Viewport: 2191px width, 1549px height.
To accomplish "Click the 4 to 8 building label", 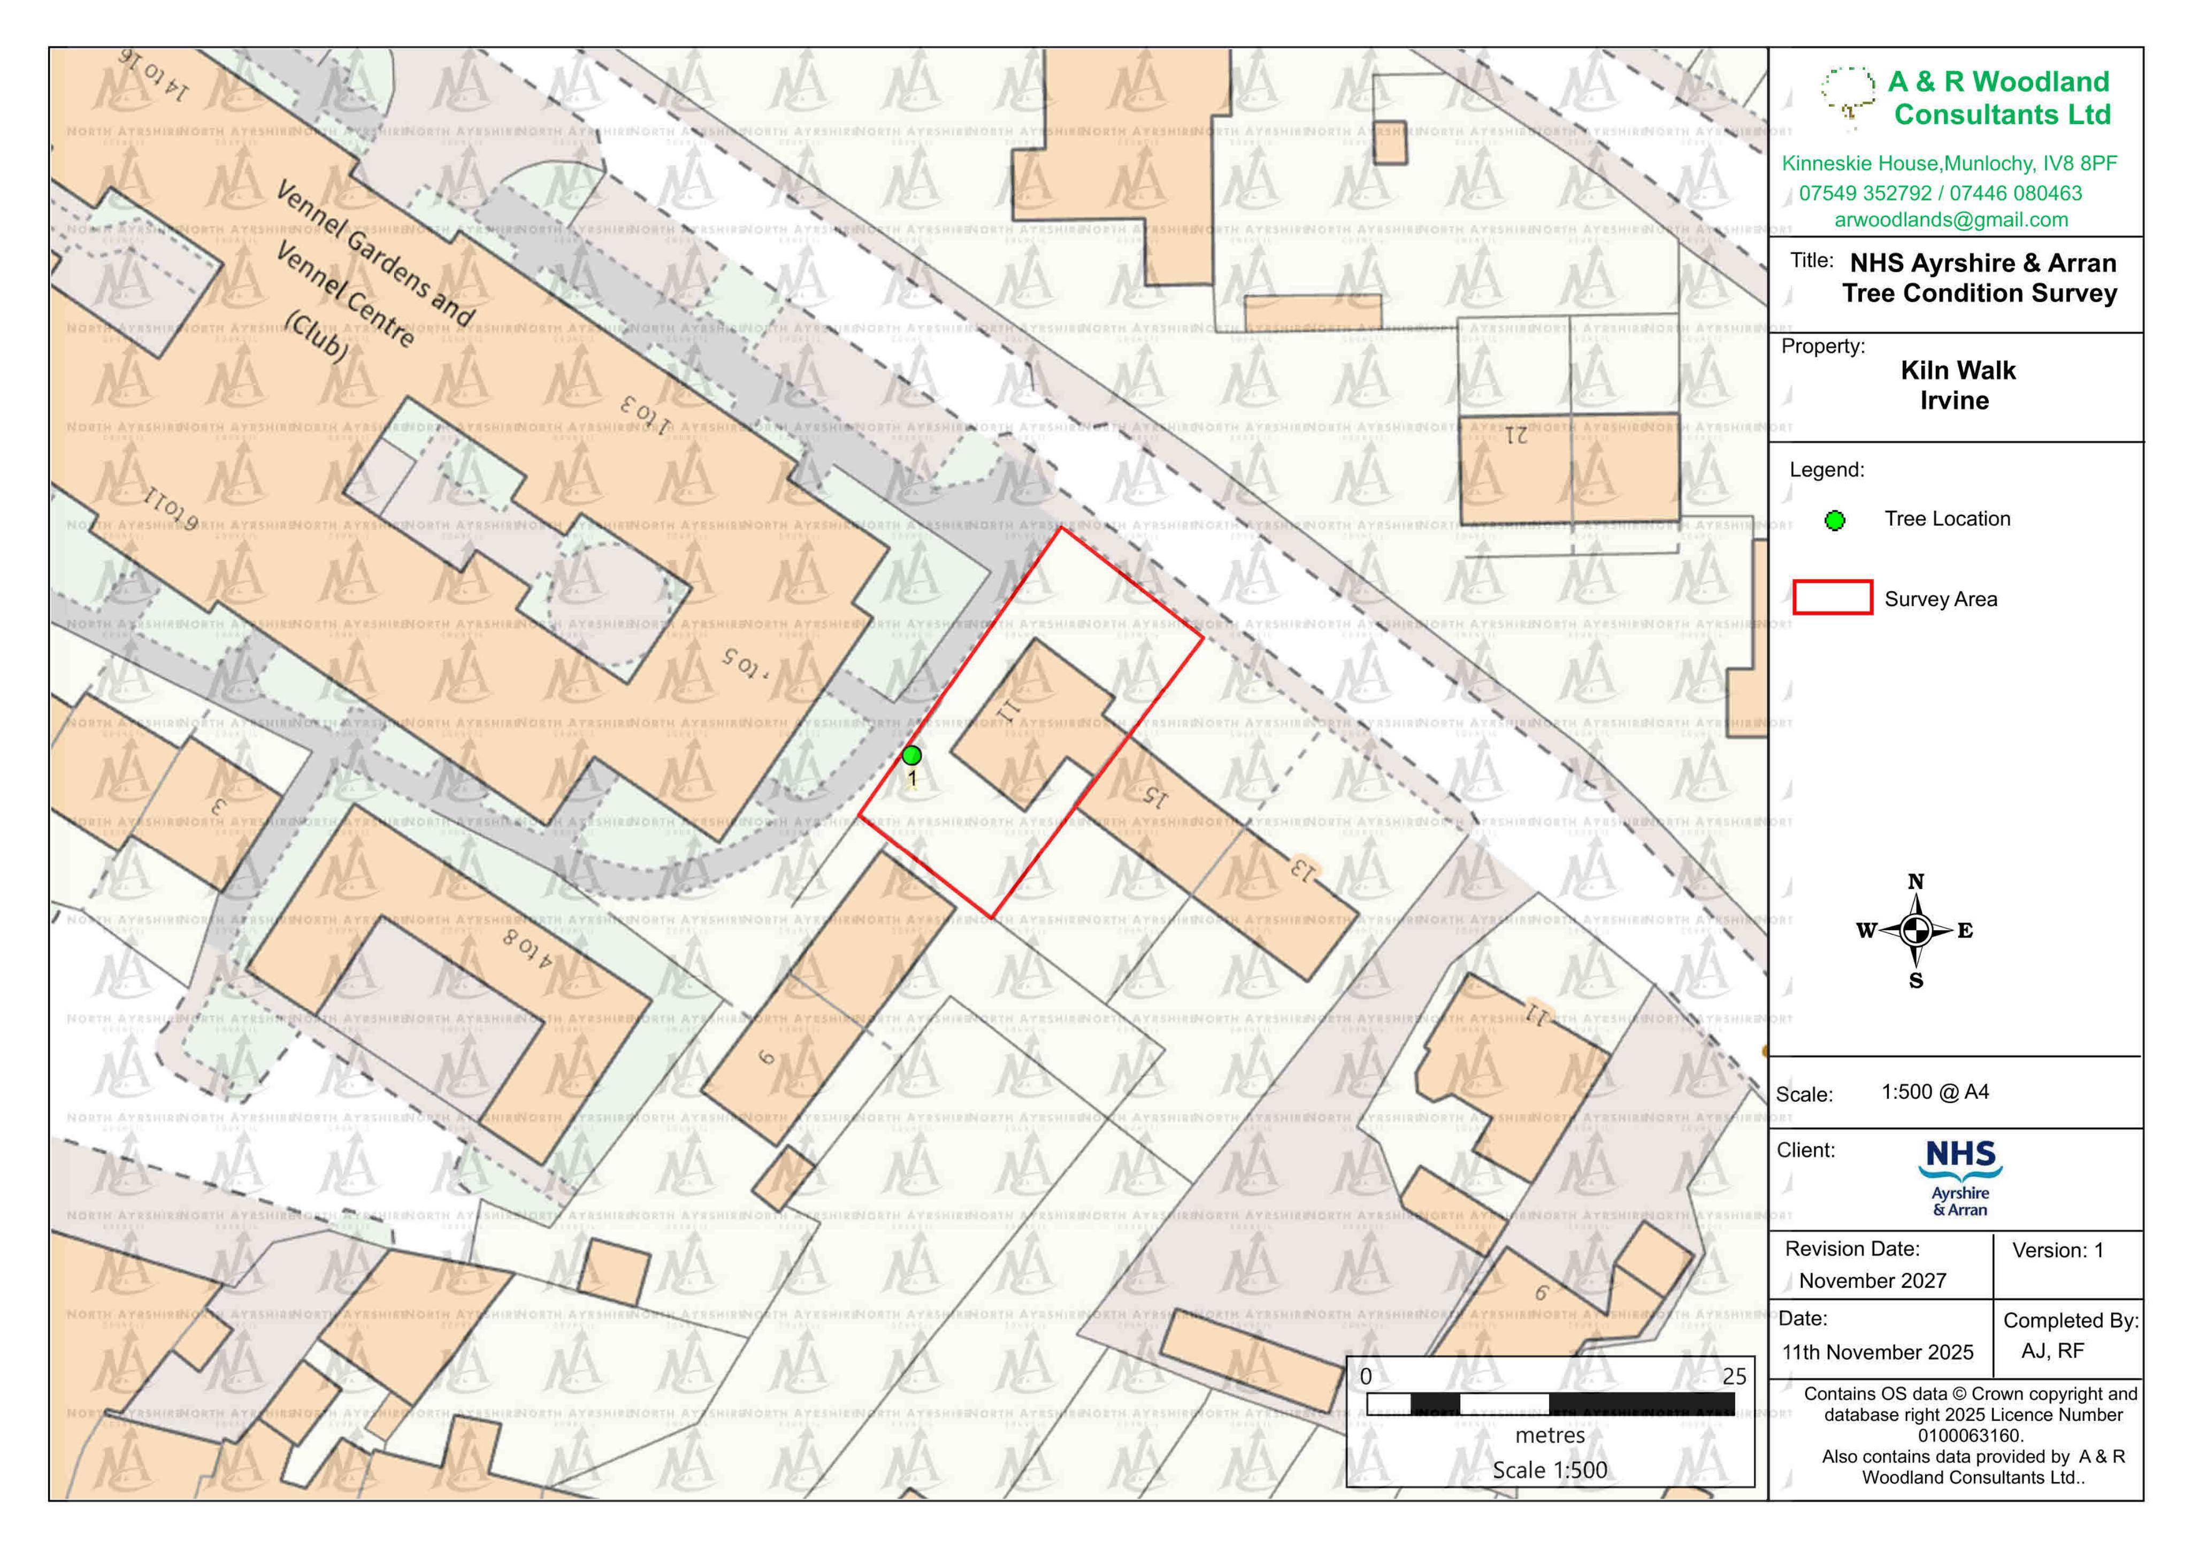I will 528,949.
